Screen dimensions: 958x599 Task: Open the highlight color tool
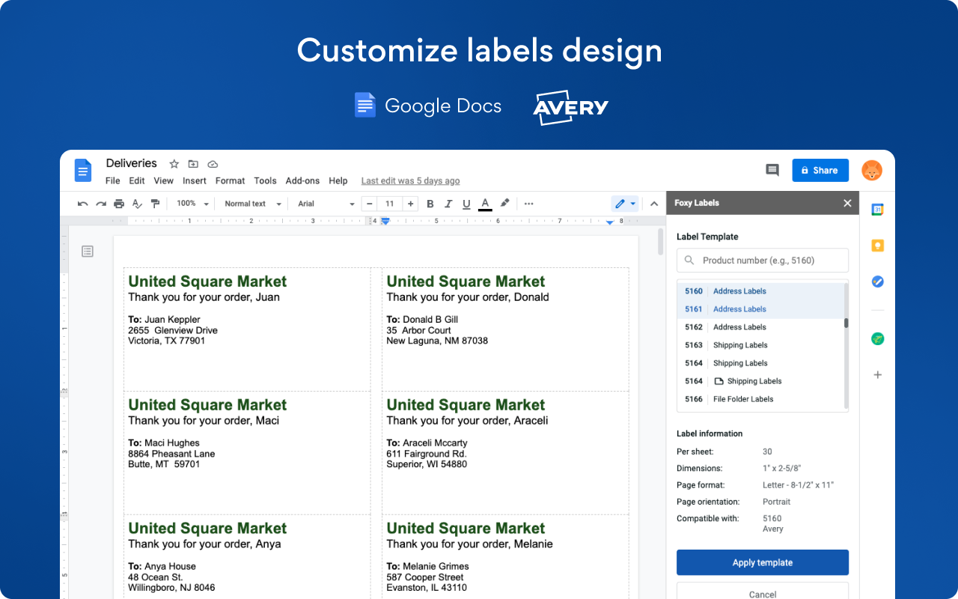point(504,203)
